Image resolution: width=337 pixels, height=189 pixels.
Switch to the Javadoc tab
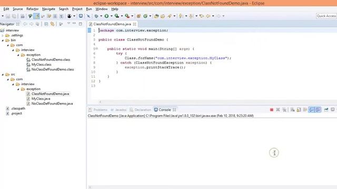coord(118,110)
